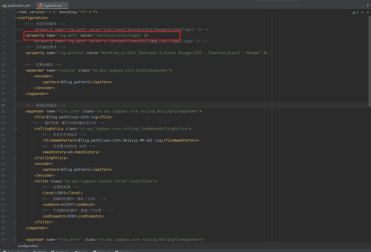Jump to previous highlighted problem arrow
This screenshot has height=252, width=371.
362,12
